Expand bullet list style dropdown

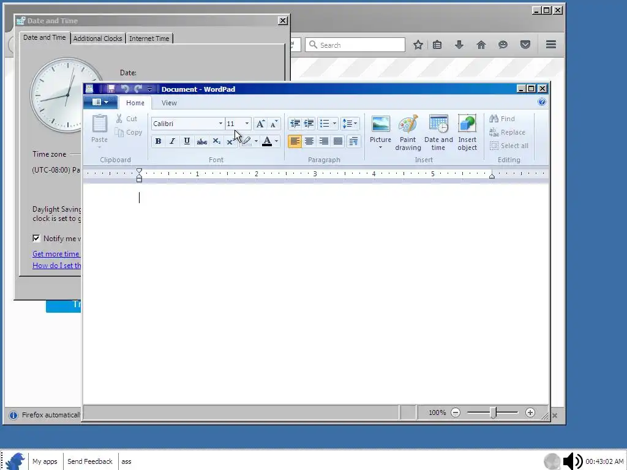335,124
